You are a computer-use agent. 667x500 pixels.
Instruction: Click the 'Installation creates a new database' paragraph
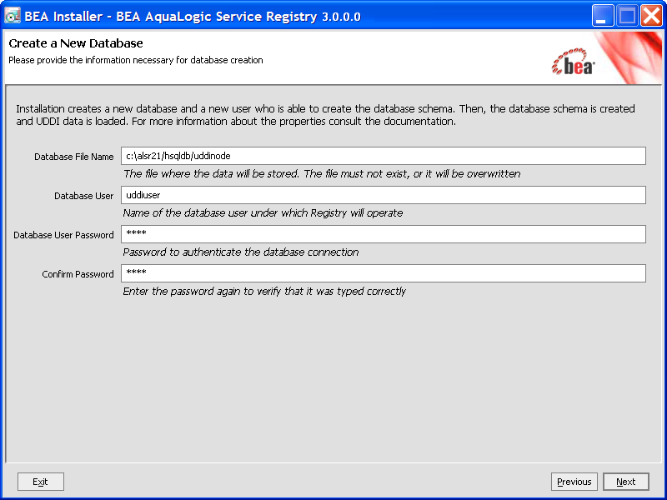325,115
